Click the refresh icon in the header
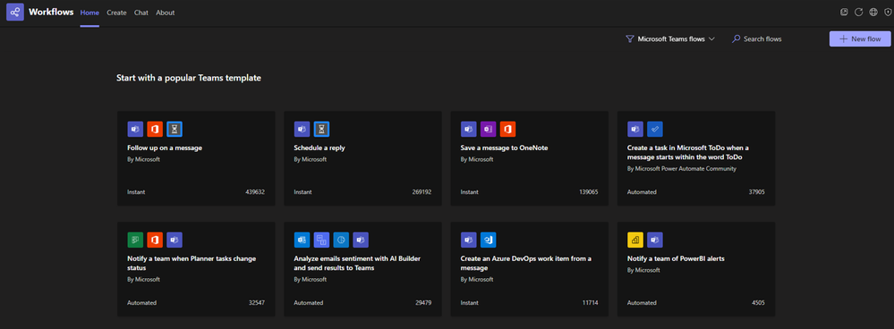The image size is (894, 329). (858, 12)
